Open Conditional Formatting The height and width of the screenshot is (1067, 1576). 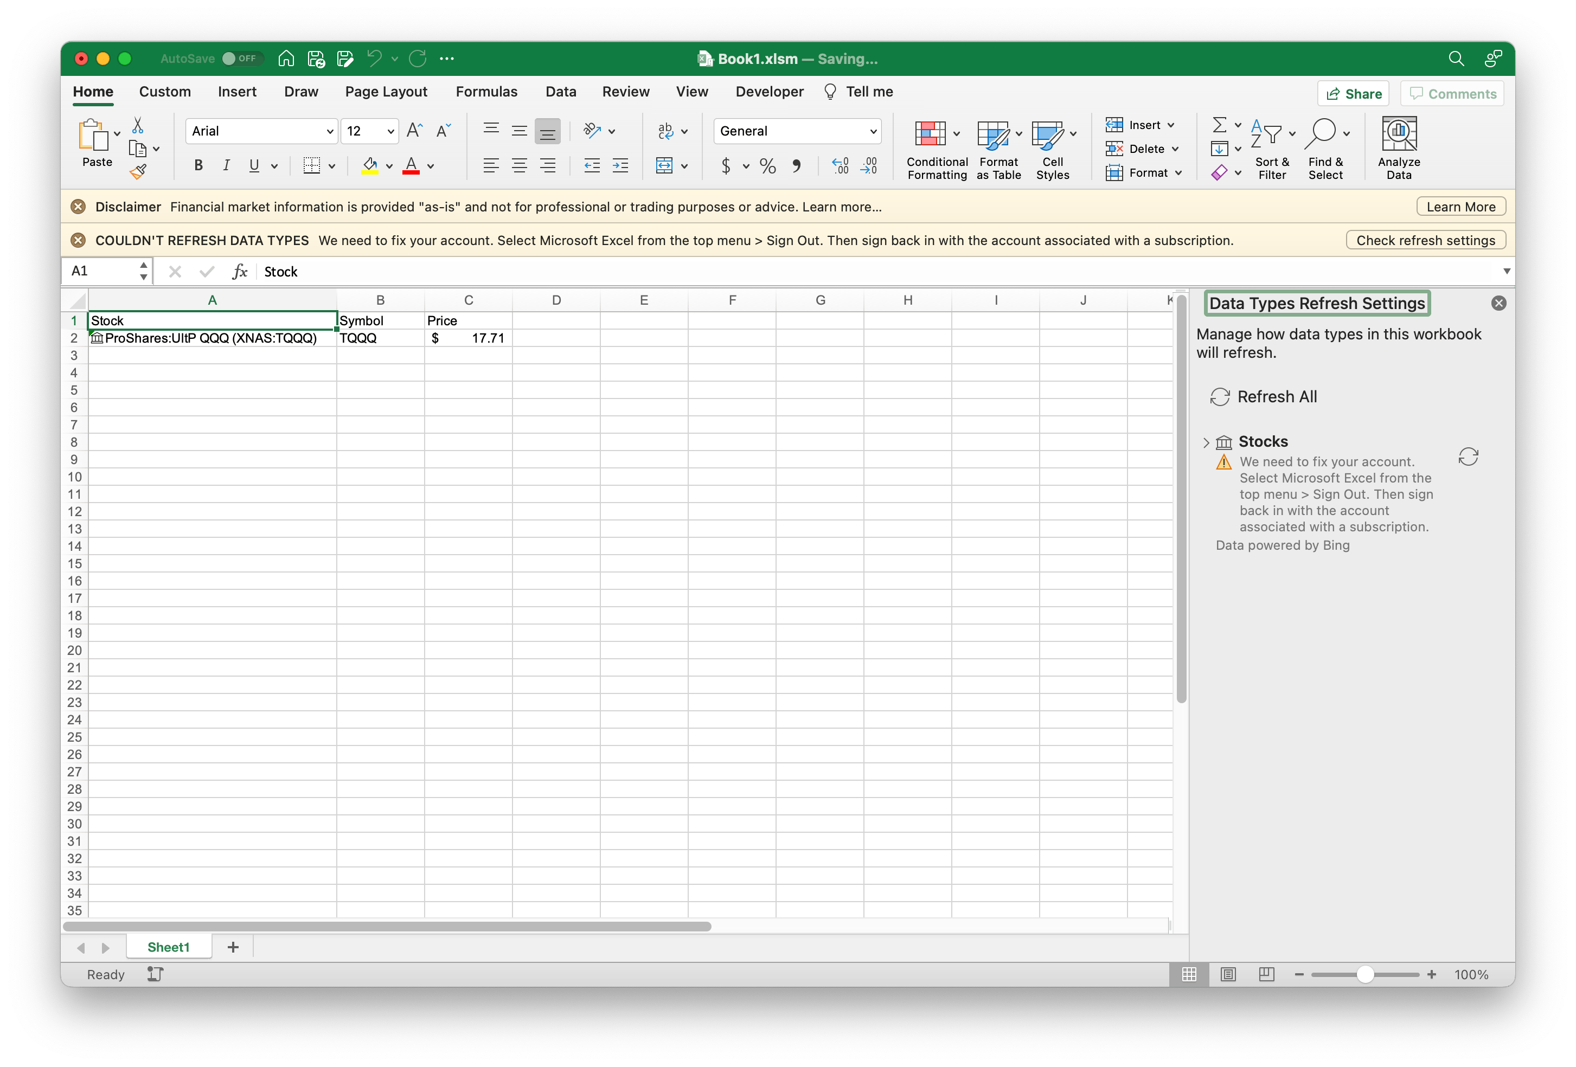pyautogui.click(x=937, y=149)
